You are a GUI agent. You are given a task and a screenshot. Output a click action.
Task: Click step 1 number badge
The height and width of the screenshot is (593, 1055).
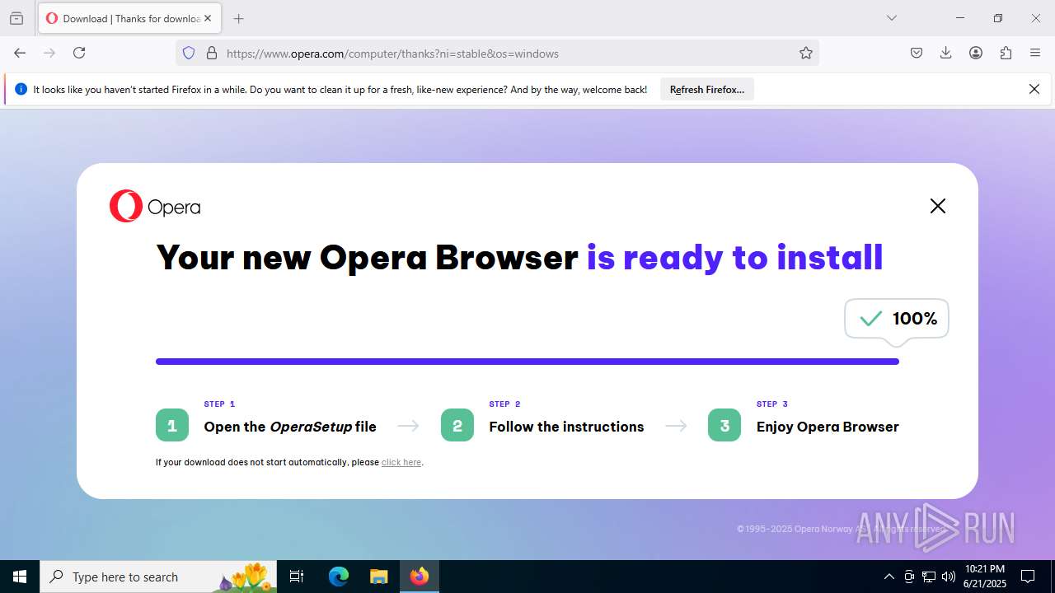point(172,425)
